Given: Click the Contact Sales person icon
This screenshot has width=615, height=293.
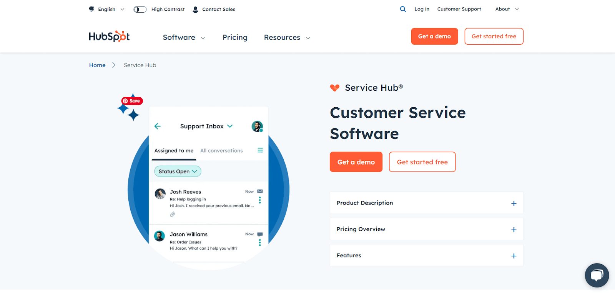Looking at the screenshot, I should pos(195,9).
